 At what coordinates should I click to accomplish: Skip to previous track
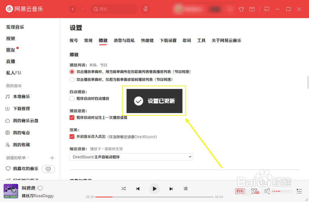tap(138, 189)
